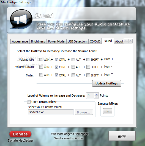This screenshot has height=146, width=145.
Task: Switch to Brightness tab
Action: pyautogui.click(x=38, y=41)
